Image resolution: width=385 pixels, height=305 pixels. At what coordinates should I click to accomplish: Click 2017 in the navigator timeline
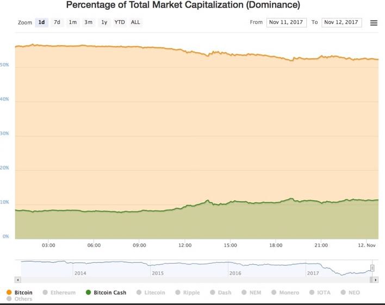[313, 273]
